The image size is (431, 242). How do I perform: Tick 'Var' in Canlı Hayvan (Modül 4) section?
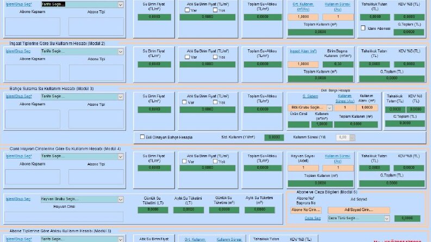pyautogui.click(x=184, y=161)
